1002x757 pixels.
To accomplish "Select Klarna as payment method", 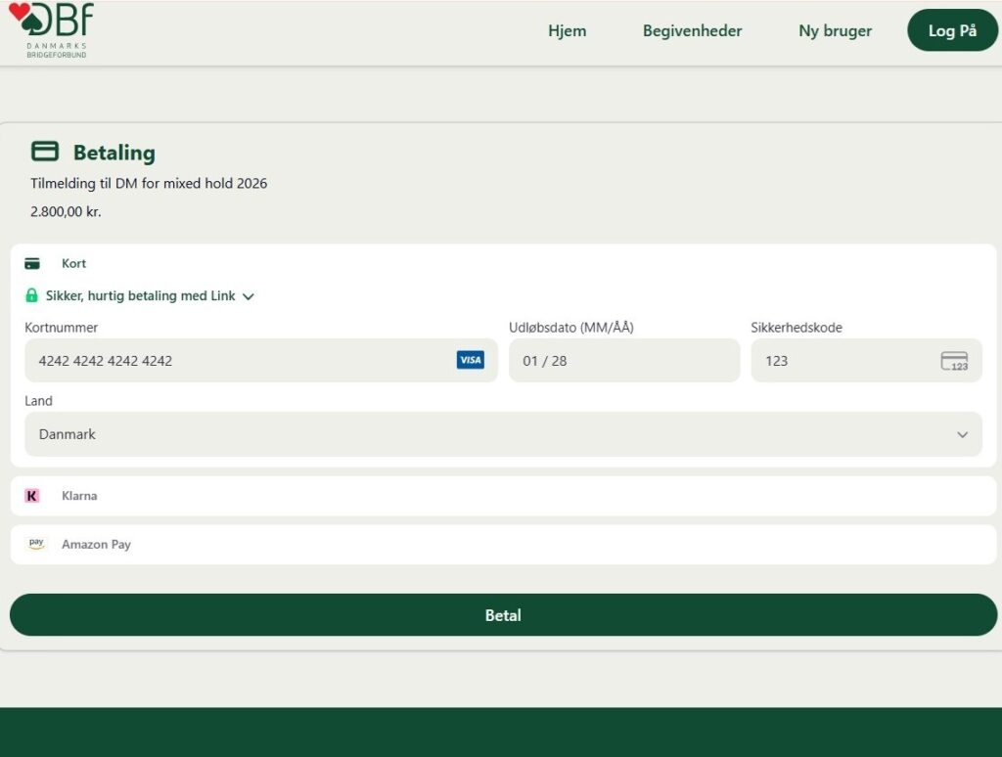I will (x=79, y=496).
